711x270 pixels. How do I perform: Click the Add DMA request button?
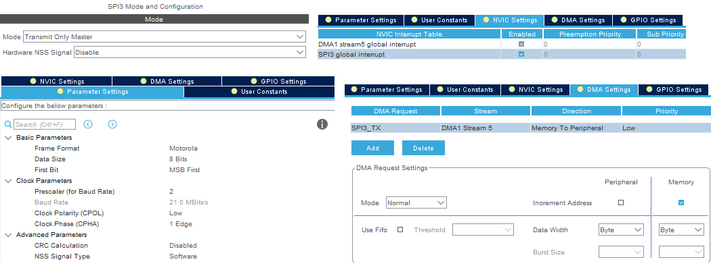pyautogui.click(x=372, y=148)
